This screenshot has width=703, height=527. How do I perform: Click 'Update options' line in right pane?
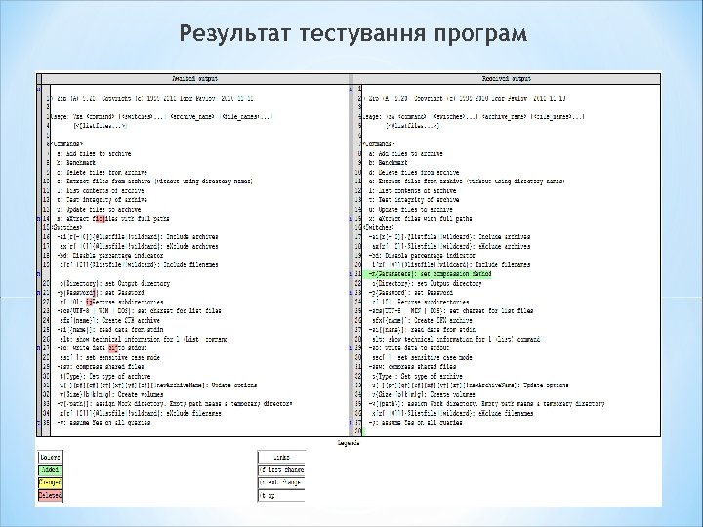pos(469,385)
